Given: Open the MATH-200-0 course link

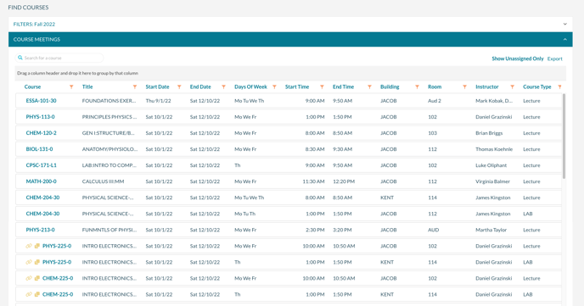Looking at the screenshot, I should coord(41,181).
